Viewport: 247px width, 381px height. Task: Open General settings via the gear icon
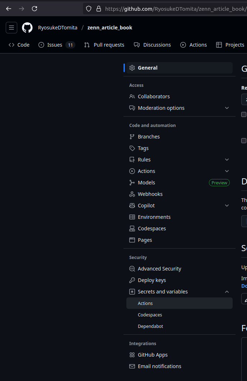[x=132, y=67]
